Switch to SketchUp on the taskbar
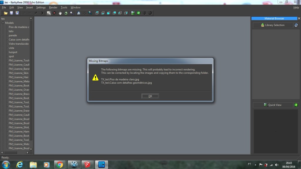 point(87,165)
